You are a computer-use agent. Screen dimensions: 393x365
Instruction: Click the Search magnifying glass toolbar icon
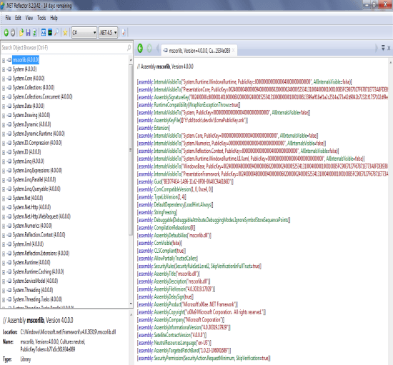tap(57, 33)
